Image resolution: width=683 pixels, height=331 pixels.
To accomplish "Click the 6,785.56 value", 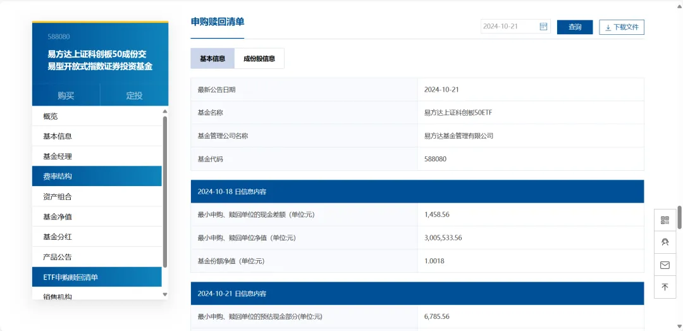I will click(x=438, y=316).
